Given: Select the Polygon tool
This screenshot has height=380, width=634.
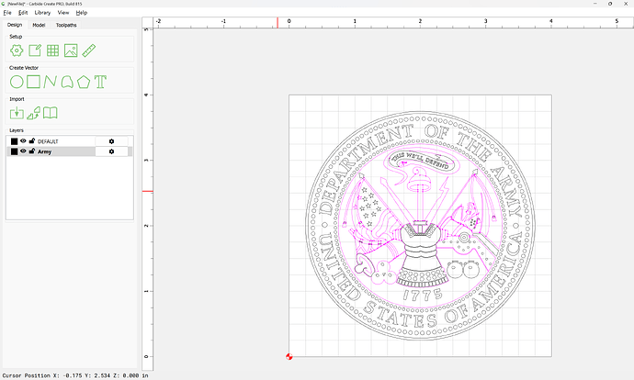Looking at the screenshot, I should (x=84, y=82).
